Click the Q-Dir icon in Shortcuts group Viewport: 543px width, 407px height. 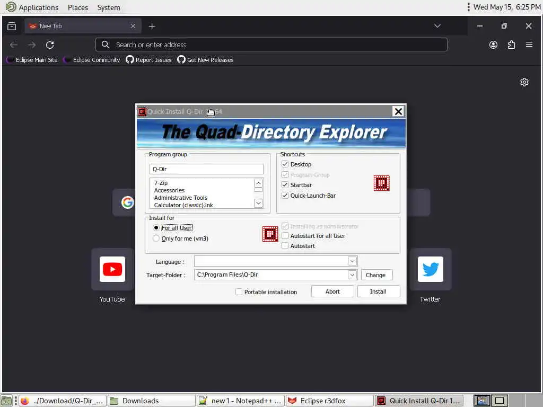pos(381,183)
